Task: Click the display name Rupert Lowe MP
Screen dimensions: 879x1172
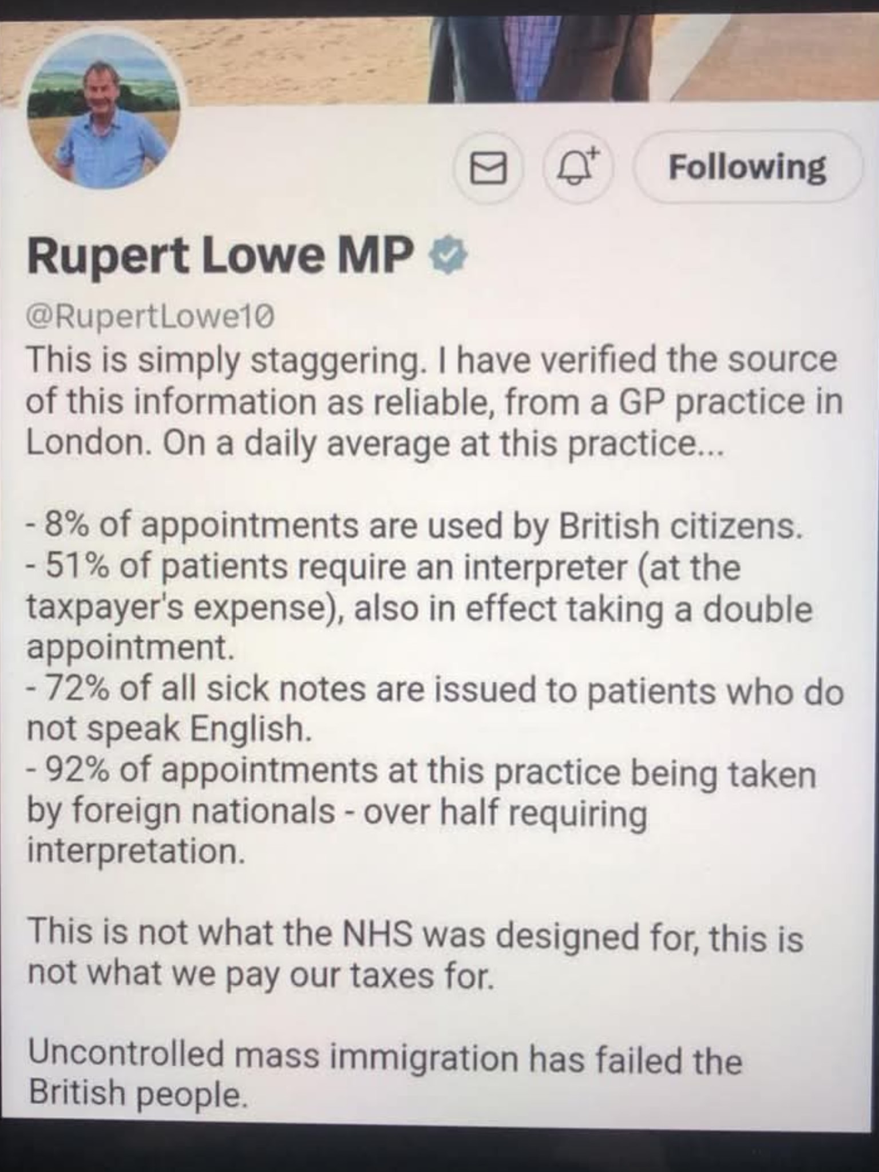Action: click(x=220, y=257)
